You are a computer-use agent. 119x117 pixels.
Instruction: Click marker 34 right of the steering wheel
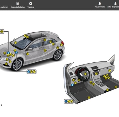point(91,82)
